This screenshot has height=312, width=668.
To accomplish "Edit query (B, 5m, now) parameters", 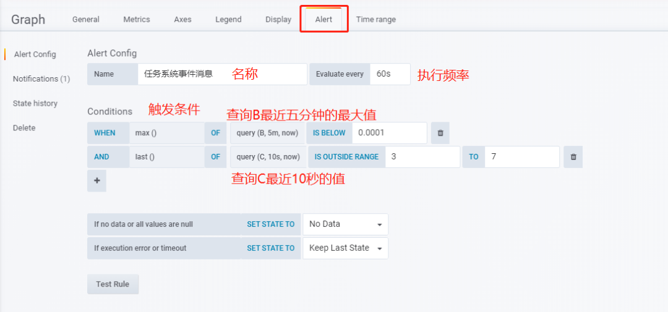I will click(x=268, y=133).
